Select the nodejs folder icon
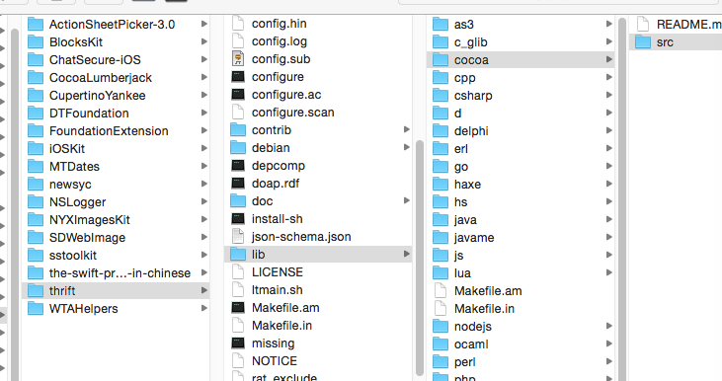 click(441, 327)
